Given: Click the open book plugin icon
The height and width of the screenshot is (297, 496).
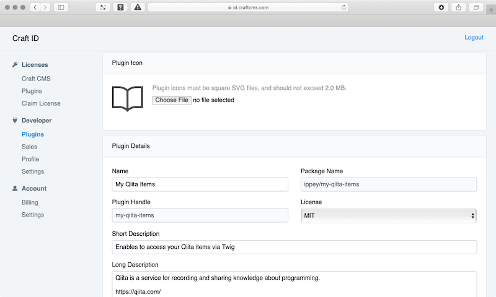Looking at the screenshot, I should (x=128, y=98).
